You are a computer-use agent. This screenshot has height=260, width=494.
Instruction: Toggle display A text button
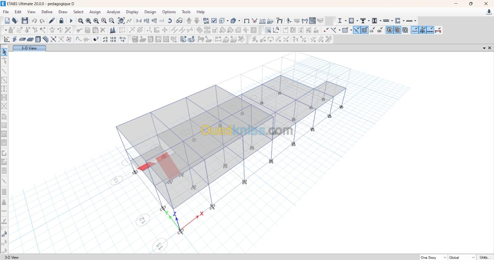point(390,30)
